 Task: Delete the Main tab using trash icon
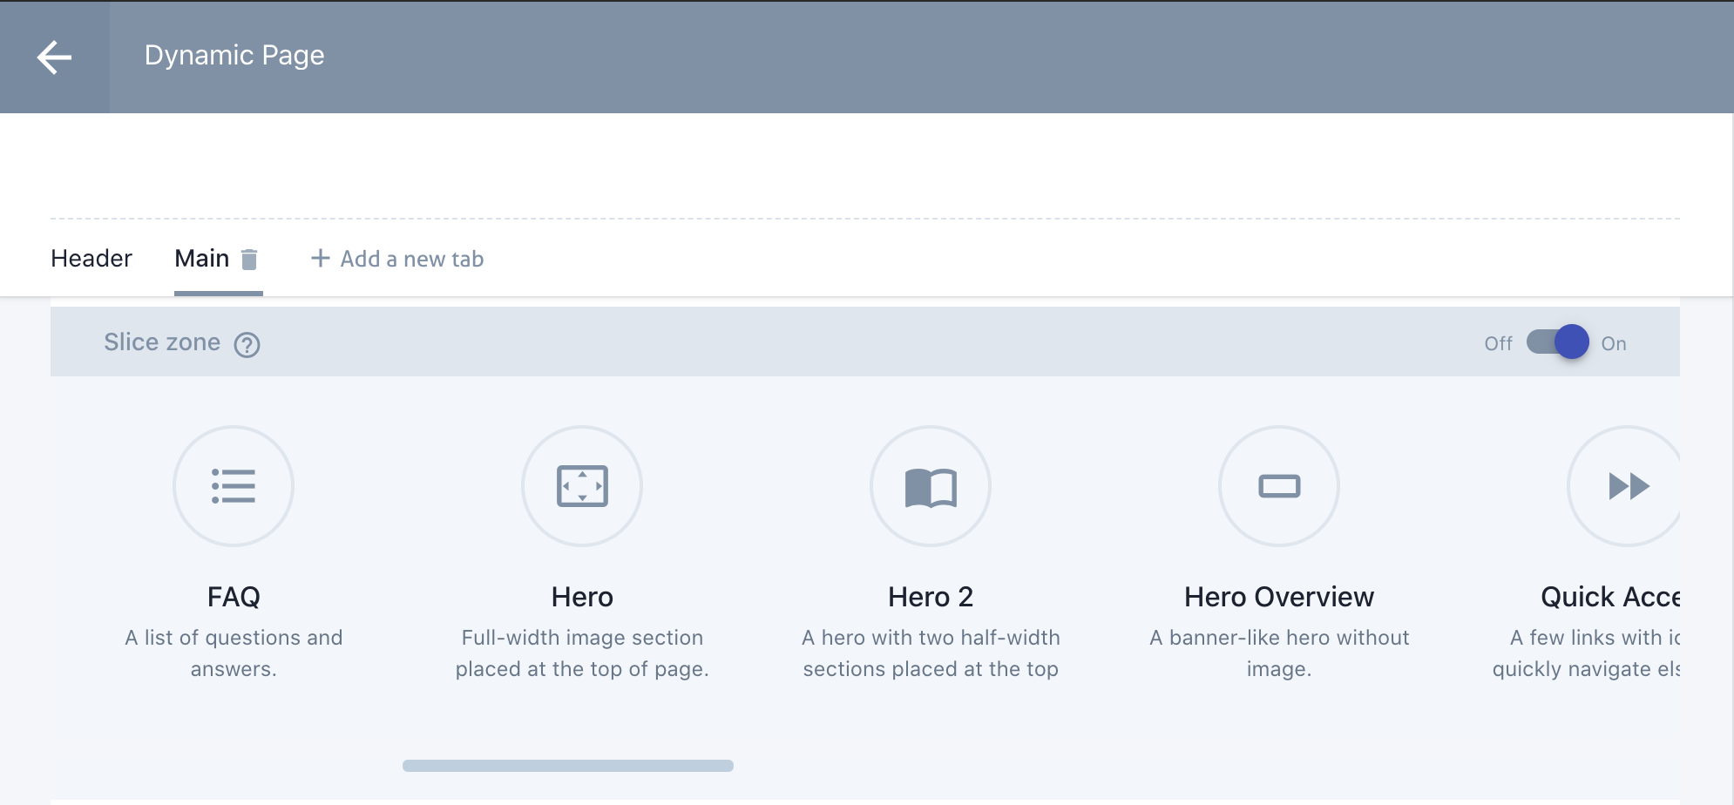pos(249,260)
